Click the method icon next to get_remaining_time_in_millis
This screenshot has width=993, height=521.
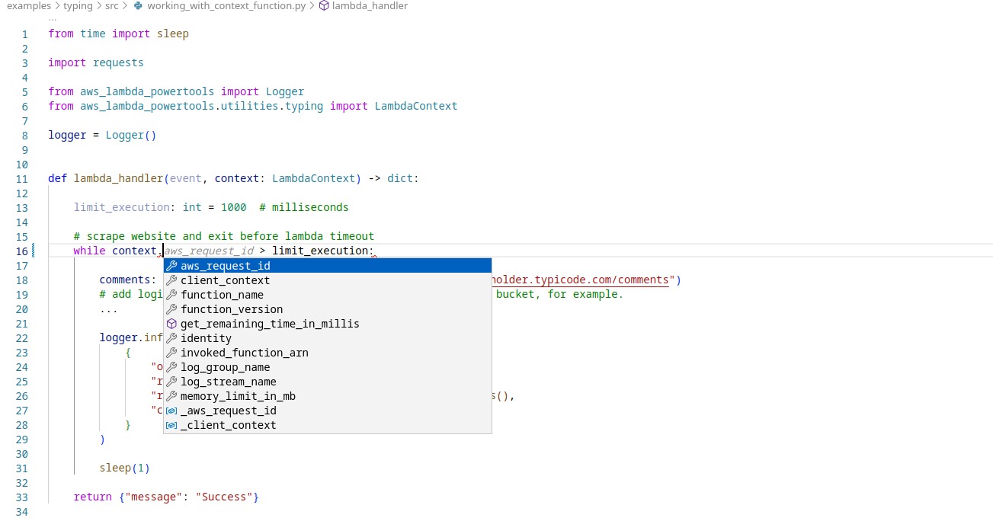(171, 323)
